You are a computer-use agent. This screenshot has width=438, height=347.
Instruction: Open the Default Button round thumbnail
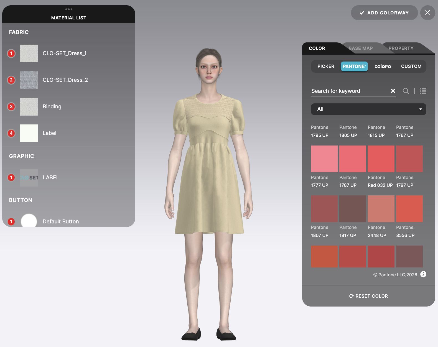pyautogui.click(x=29, y=220)
